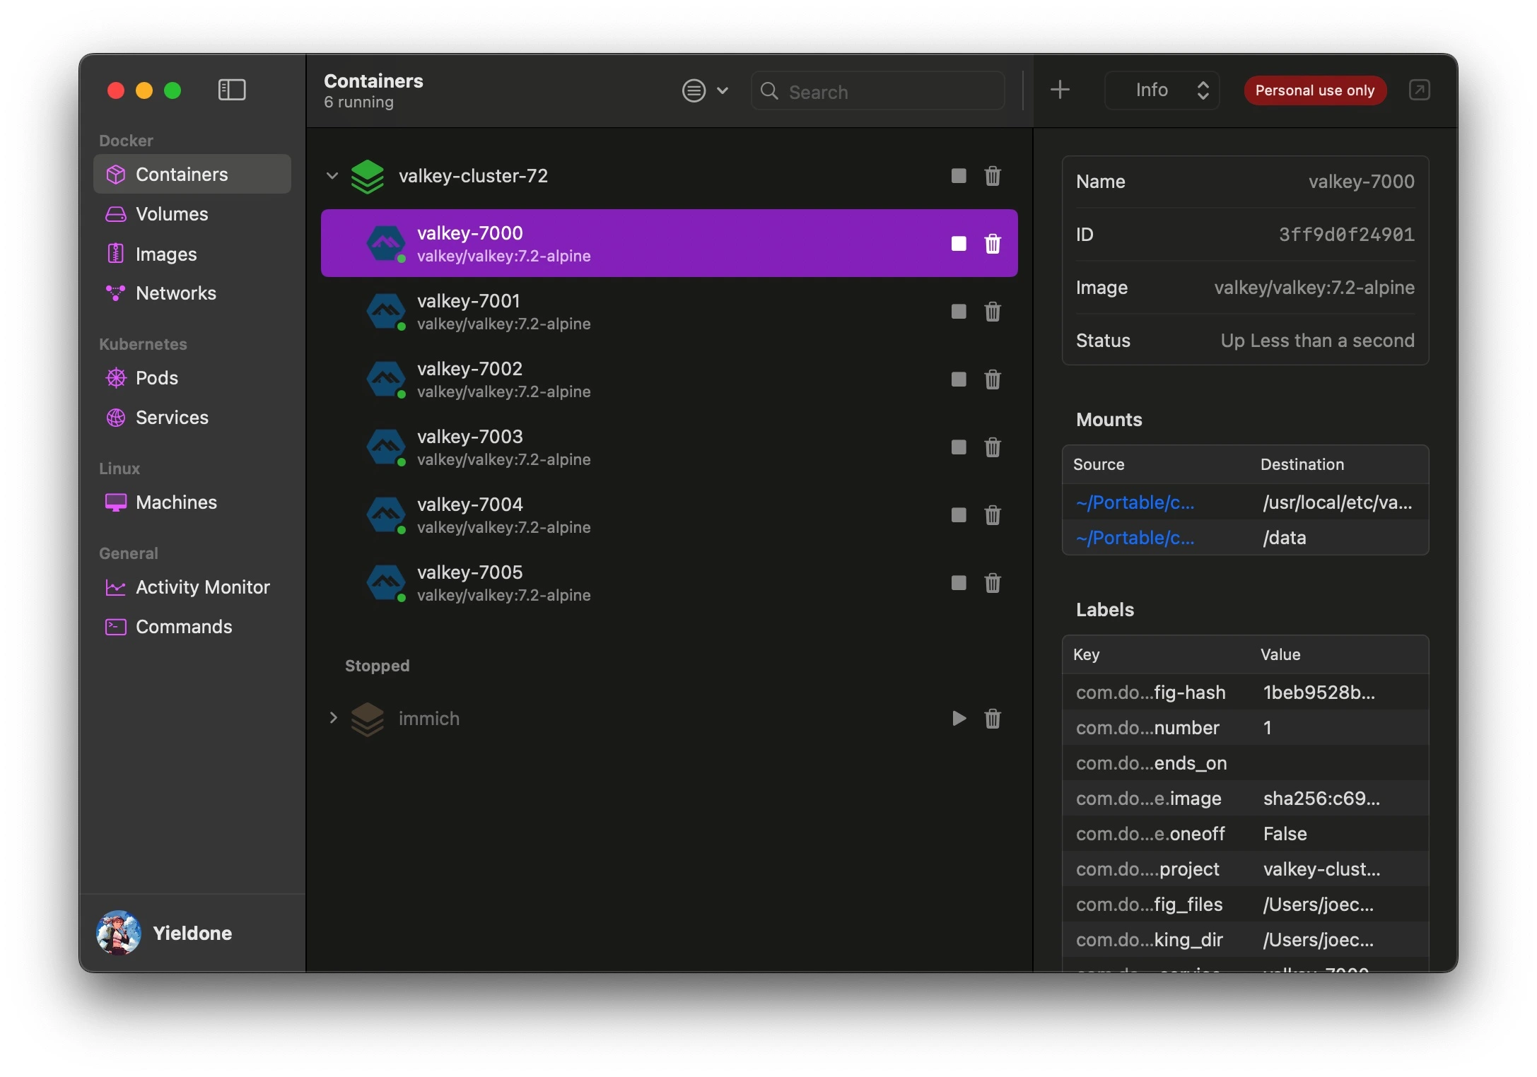Remove valkey-7004 using its trash icon
The image size is (1537, 1077).
coord(992,515)
